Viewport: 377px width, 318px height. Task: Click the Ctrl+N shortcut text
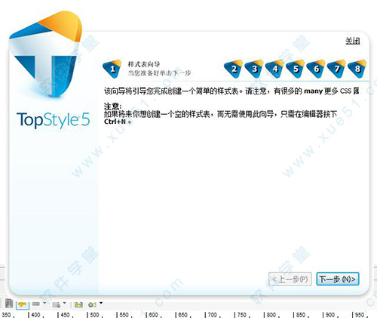pyautogui.click(x=115, y=122)
